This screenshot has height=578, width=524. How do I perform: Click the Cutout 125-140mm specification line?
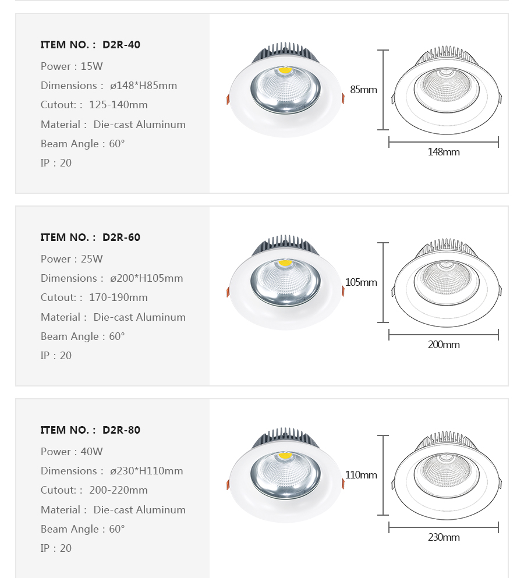pos(94,105)
